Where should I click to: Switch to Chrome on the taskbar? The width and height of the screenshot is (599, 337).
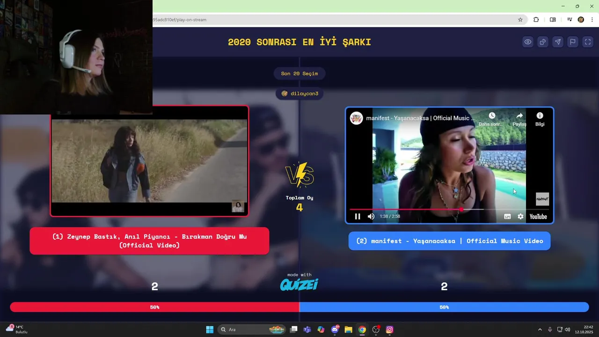point(362,330)
